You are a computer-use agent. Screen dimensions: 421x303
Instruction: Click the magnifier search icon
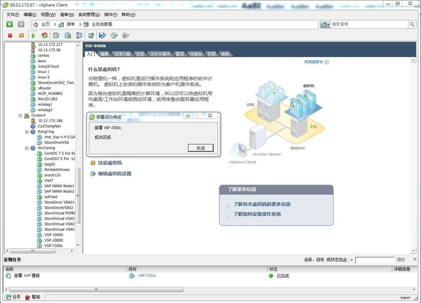coord(412,25)
